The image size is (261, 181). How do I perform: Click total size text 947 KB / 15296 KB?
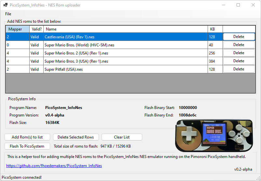[x=116, y=146]
